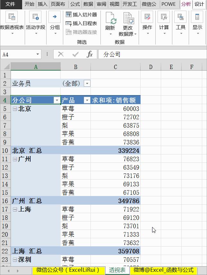The height and width of the screenshot is (275, 207).
Task: Click the 广州 汇总 subtotal label
Action: (27, 201)
